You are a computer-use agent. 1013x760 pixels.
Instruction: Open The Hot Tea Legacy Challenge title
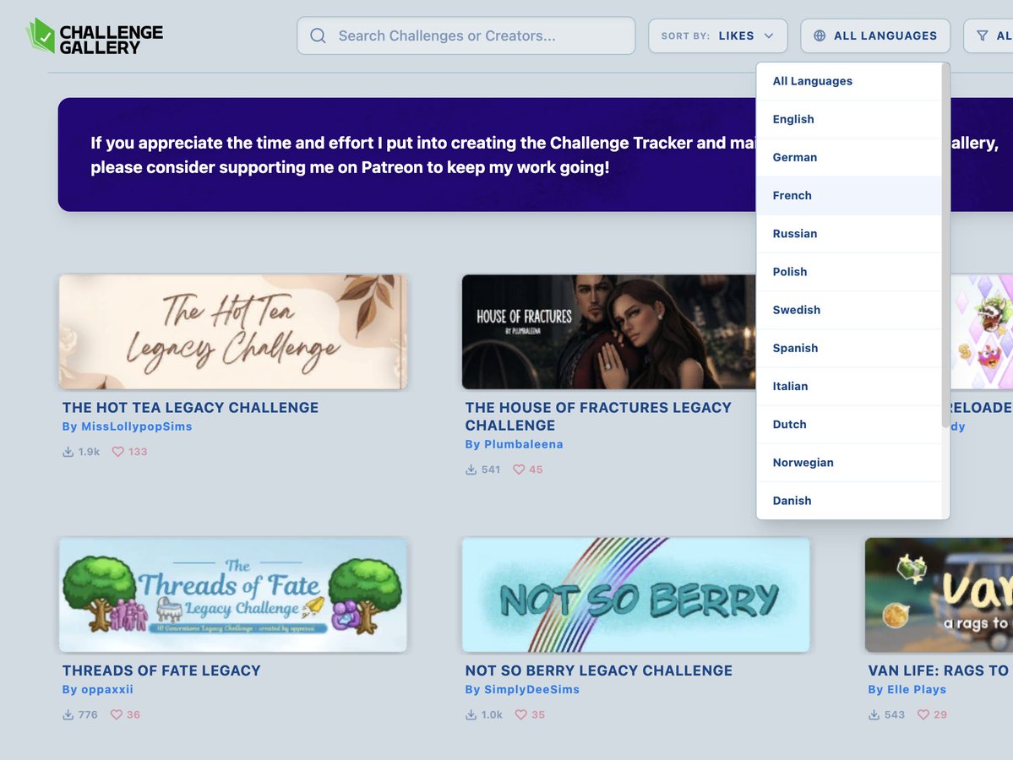[x=191, y=407]
